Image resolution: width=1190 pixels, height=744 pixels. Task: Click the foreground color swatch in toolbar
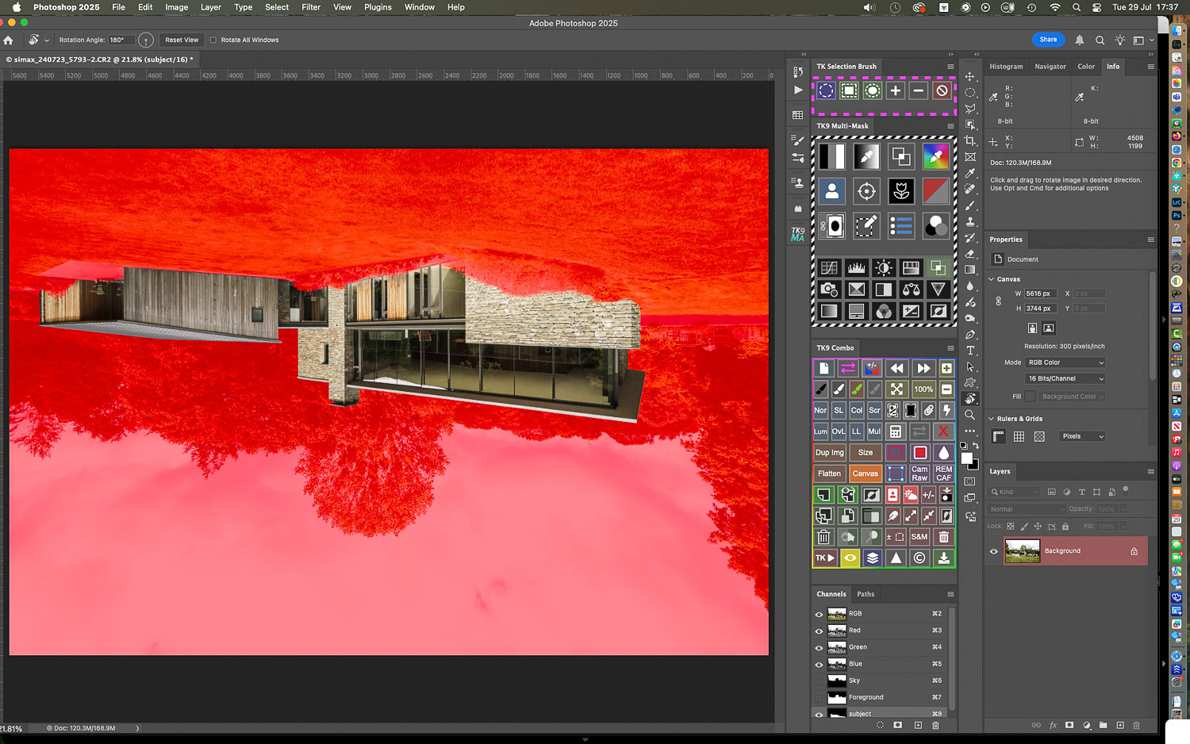[x=966, y=458]
